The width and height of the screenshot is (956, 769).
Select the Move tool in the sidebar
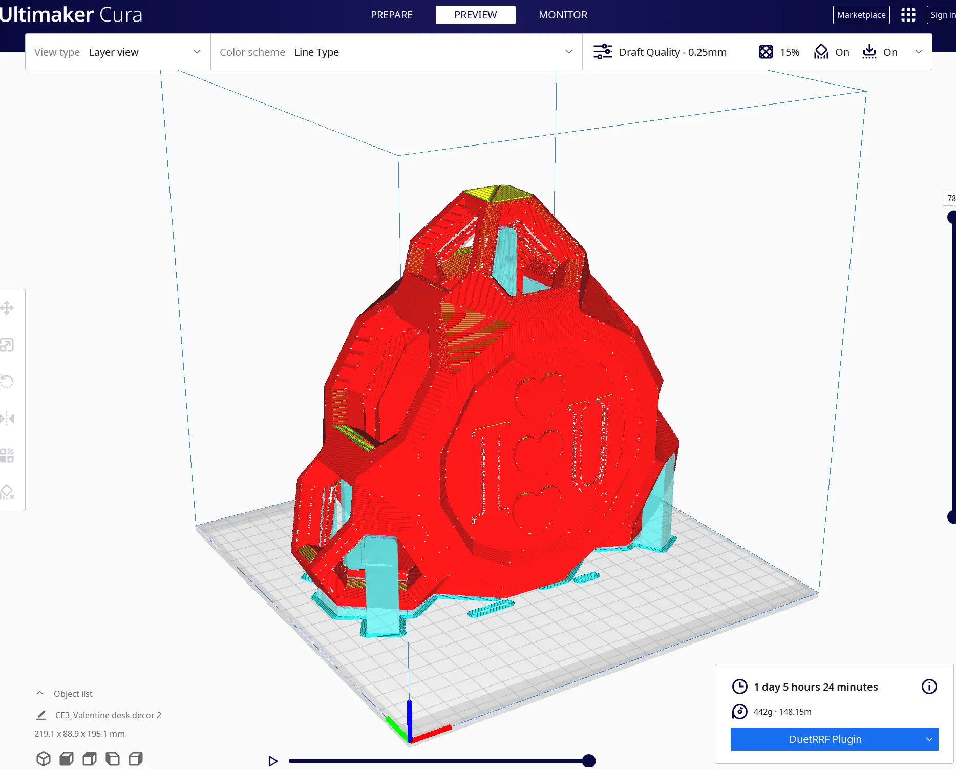[x=7, y=308]
